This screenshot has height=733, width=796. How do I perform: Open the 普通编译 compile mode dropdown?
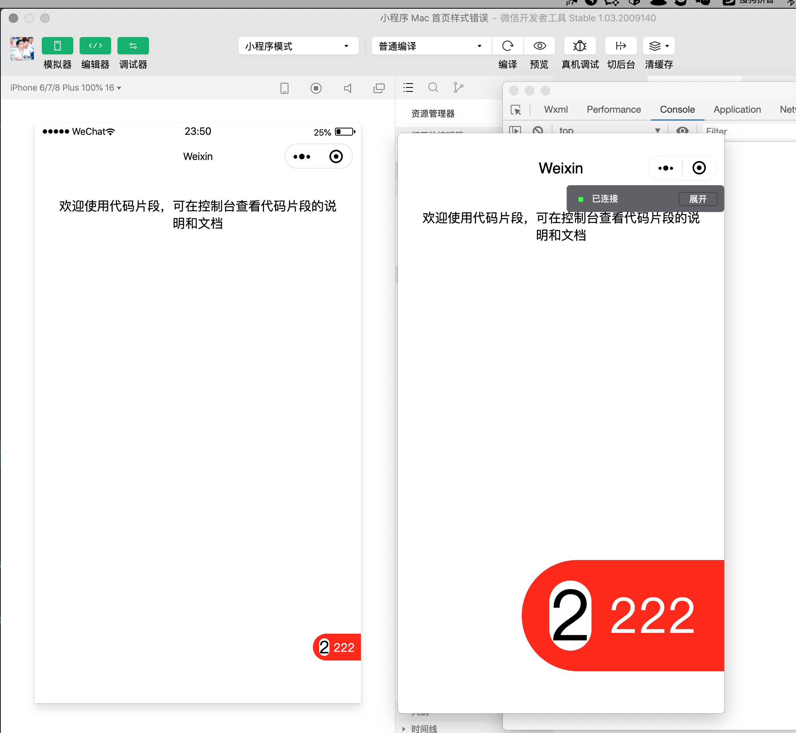tap(431, 46)
